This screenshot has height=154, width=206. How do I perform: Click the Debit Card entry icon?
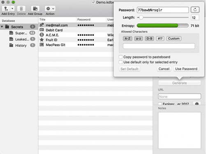coord(42,30)
